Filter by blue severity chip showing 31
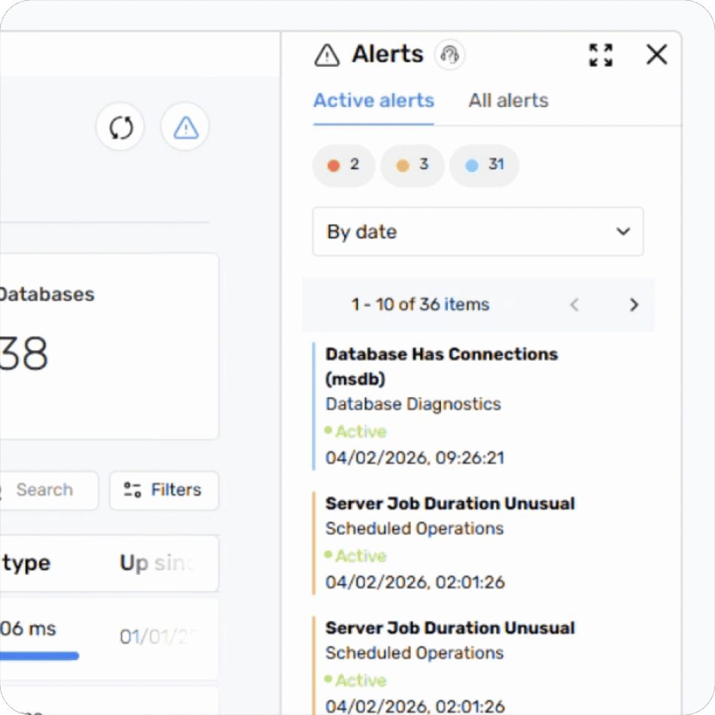Screen dimensions: 715x715 [484, 165]
